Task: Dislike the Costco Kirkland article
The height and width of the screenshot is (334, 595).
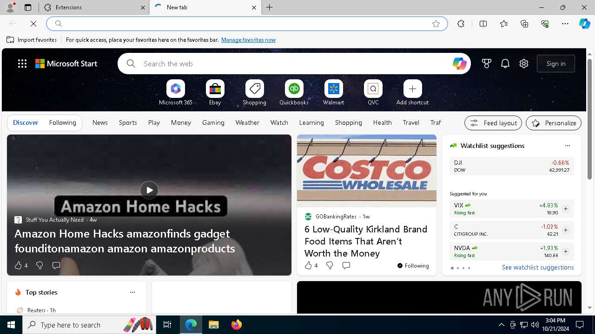Action: tap(330, 265)
